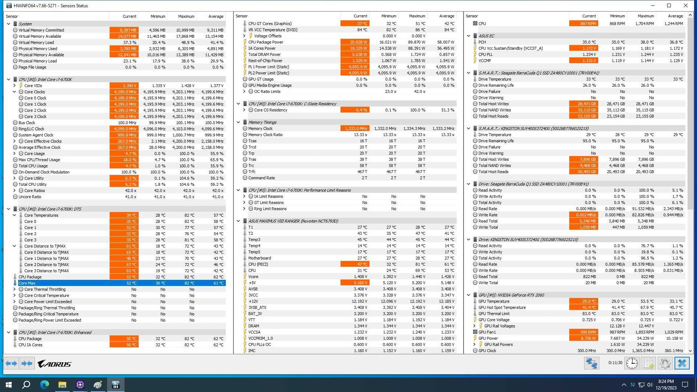Click the first panel's Current column header
Viewport: 697px width, 392px height.
tap(124, 16)
